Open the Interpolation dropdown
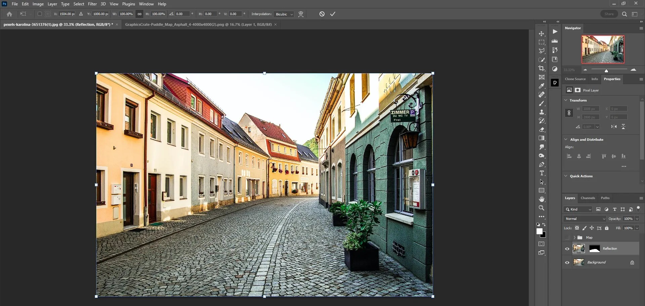The width and height of the screenshot is (645, 306). [284, 14]
